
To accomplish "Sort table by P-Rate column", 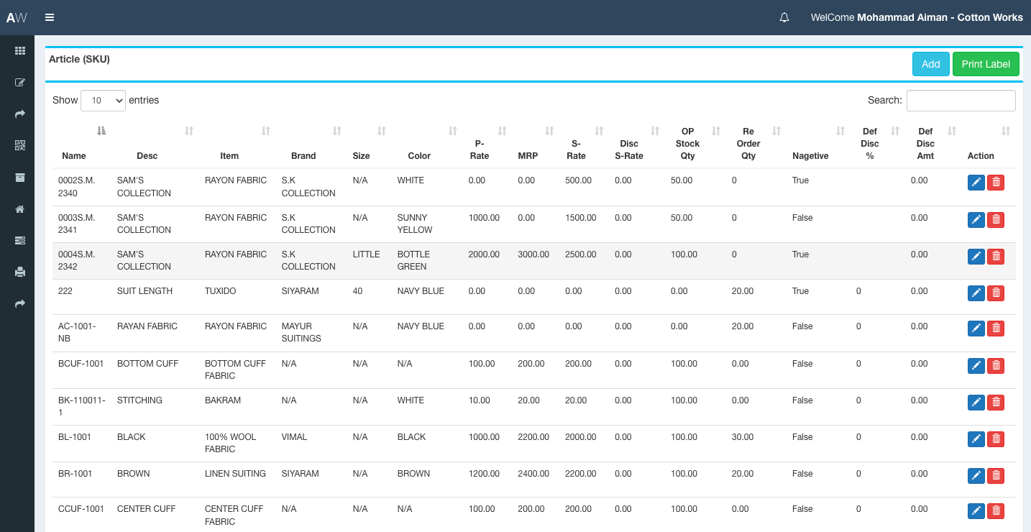I will pos(487,143).
